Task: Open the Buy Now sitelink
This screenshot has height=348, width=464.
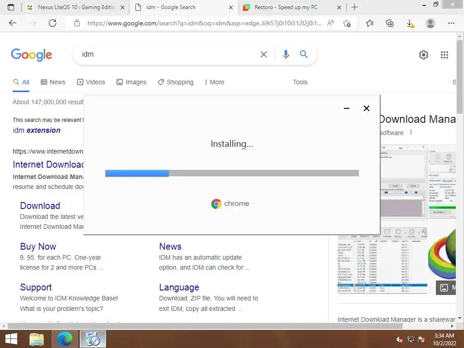Action: [x=38, y=246]
